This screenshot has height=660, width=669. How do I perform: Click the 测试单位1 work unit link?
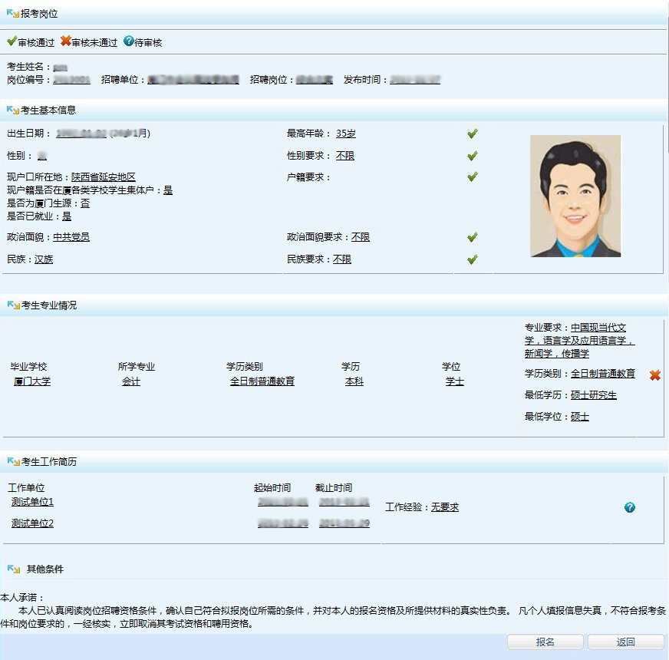(32, 502)
